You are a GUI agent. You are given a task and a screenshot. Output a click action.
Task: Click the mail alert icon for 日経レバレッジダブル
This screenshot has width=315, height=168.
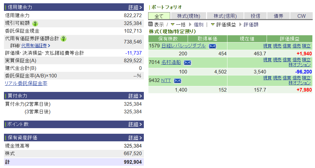tap(212, 46)
